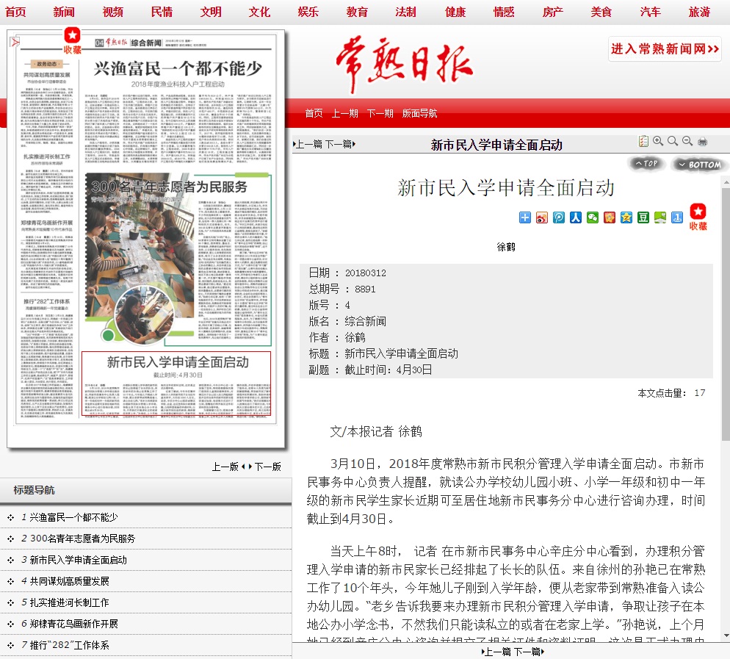Click the 常熟日报 newspaper logo
Image resolution: width=730 pixels, height=659 pixels.
click(x=404, y=64)
